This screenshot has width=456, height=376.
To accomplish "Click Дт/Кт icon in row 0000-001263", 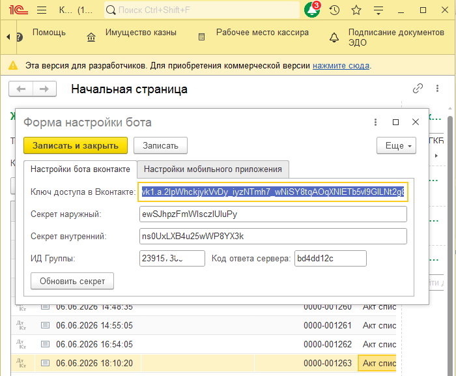I will (x=21, y=363).
